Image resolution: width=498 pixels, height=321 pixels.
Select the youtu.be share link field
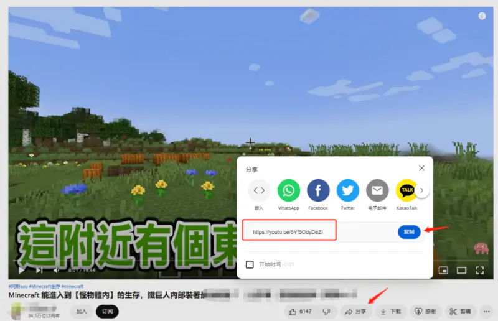pos(290,232)
